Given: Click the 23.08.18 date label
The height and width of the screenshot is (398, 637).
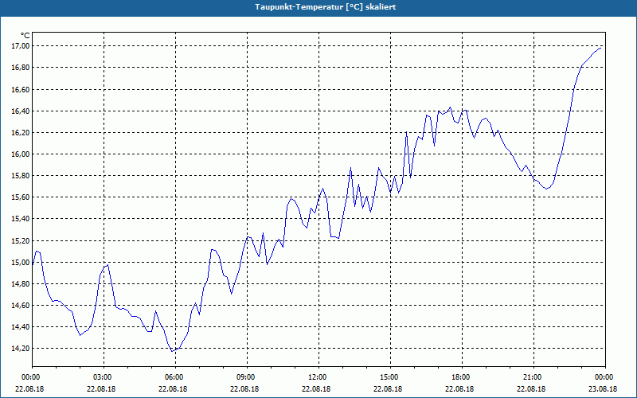Looking at the screenshot, I should pyautogui.click(x=603, y=388).
